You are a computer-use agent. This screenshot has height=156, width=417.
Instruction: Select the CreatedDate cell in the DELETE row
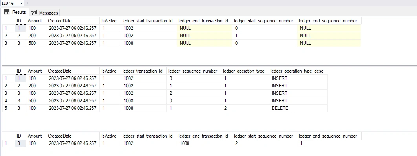click(x=73, y=108)
